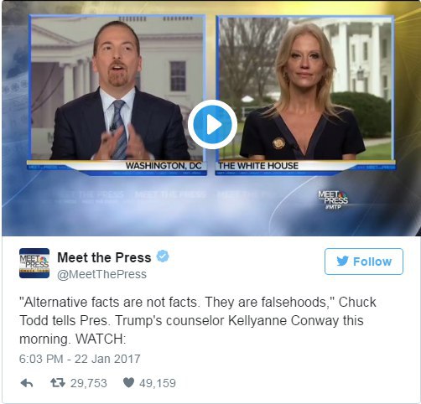Viewport: 421px width, 404px height.
Task: Click the 49,159 likes count
Action: [x=158, y=383]
